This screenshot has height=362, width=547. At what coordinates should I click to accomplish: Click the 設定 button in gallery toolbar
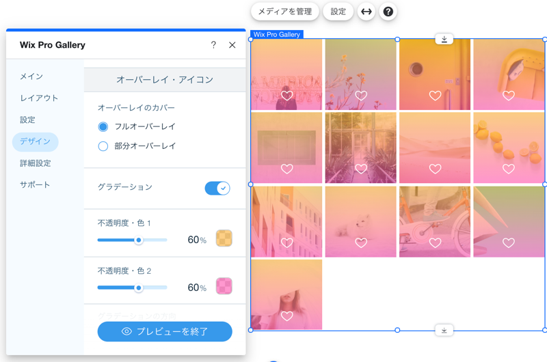point(338,12)
